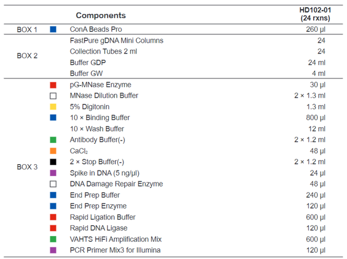Select the empty box beside DNA Damage Repair Enzyme
347x259 pixels.
click(x=53, y=184)
